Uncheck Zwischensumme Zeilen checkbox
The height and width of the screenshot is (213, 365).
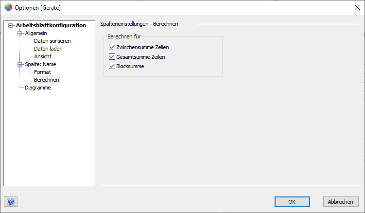[x=112, y=48]
